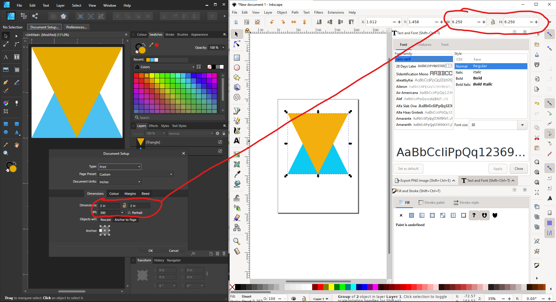Toggle the dimensions lock in Document Setup
Screen dimensions: 556x302
[125, 205]
